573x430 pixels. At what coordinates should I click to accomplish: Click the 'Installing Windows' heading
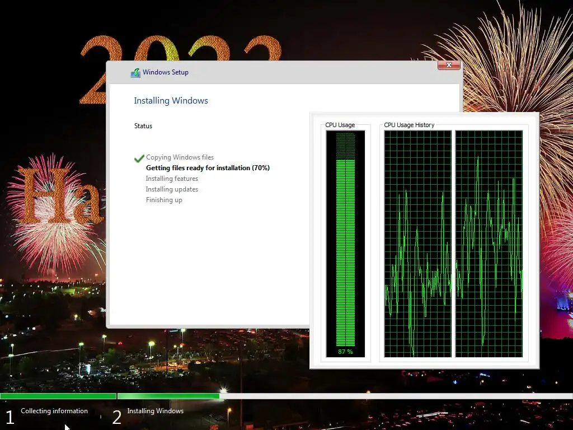(x=171, y=101)
